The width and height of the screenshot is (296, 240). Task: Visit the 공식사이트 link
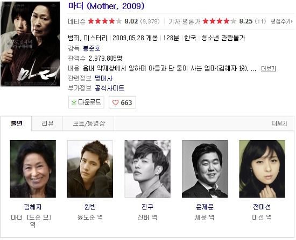pyautogui.click(x=109, y=88)
